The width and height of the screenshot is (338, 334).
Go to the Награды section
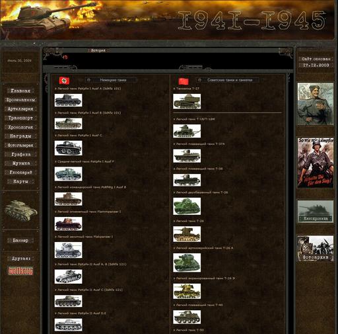[x=20, y=136]
